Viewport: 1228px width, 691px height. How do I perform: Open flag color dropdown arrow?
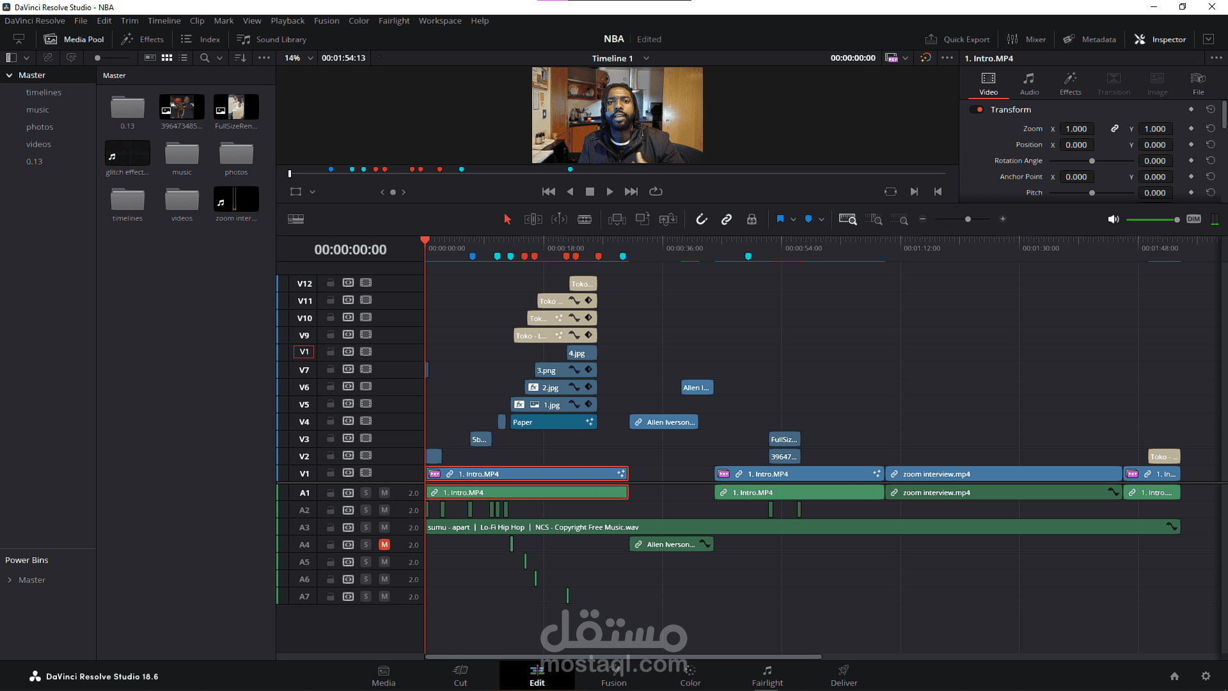pyautogui.click(x=793, y=219)
